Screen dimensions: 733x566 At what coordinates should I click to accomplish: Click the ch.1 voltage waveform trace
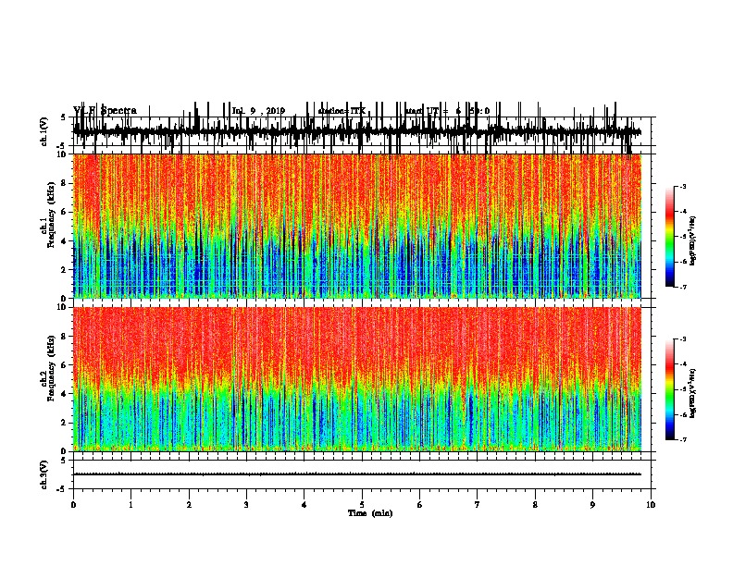click(x=357, y=132)
